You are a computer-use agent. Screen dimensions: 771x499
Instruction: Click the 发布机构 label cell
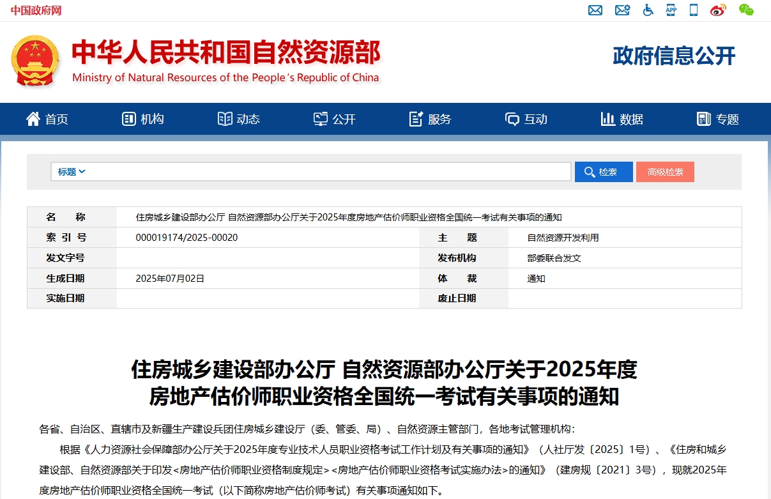coord(464,258)
